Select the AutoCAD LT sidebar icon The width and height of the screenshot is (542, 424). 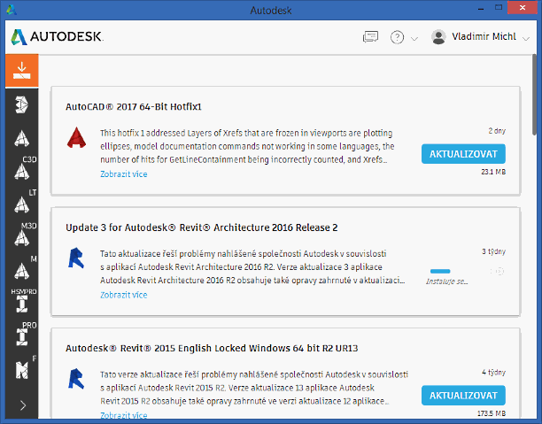(x=22, y=204)
